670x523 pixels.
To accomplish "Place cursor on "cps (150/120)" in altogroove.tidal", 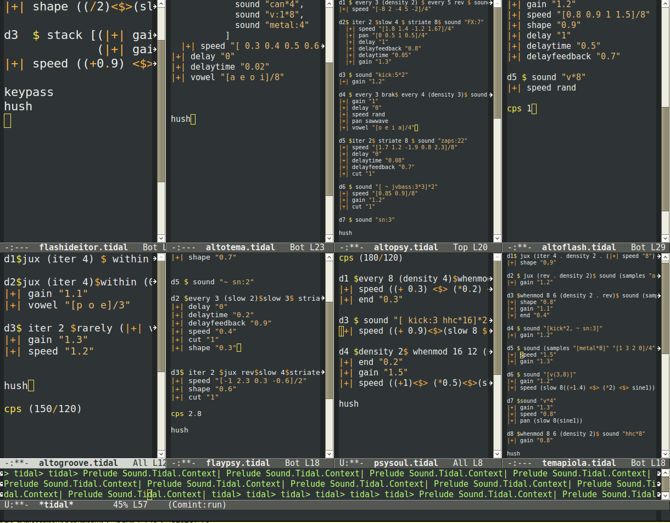I will (x=43, y=409).
